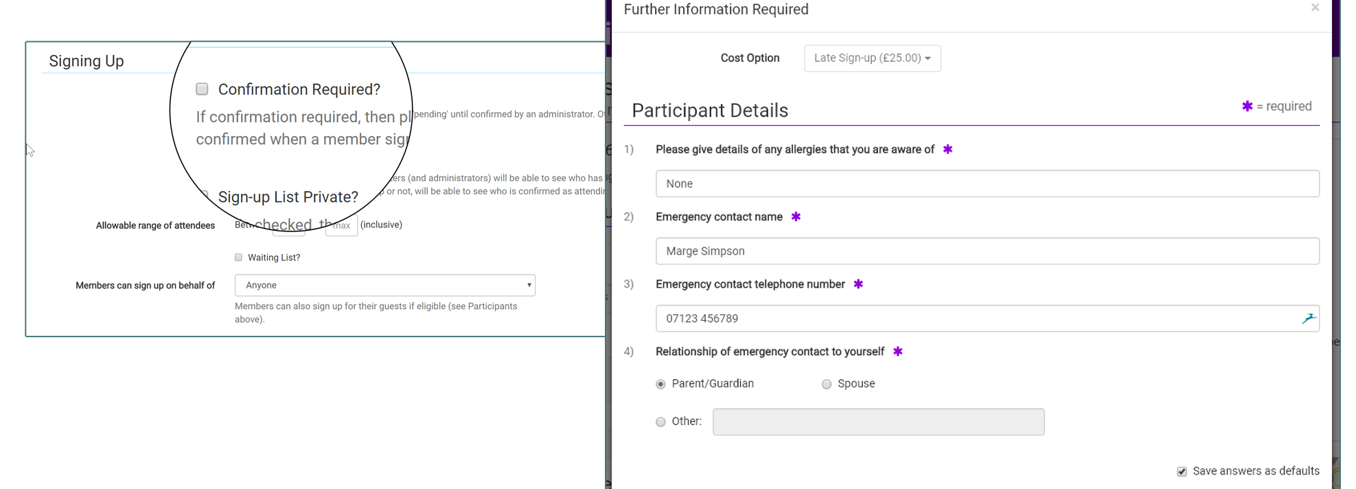Focus the telephone field showing 07123 456789
This screenshot has width=1356, height=489.
point(975,319)
